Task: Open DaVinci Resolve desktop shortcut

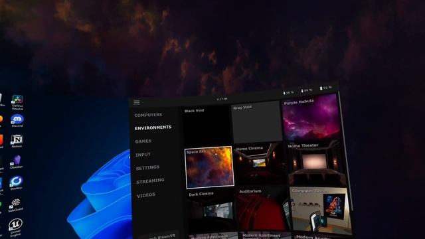Action: coord(17,102)
